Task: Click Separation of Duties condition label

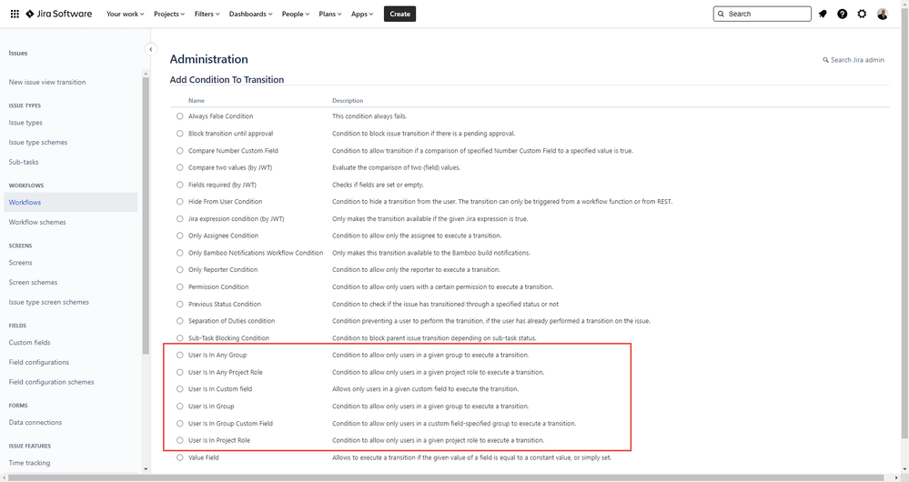Action: point(231,321)
